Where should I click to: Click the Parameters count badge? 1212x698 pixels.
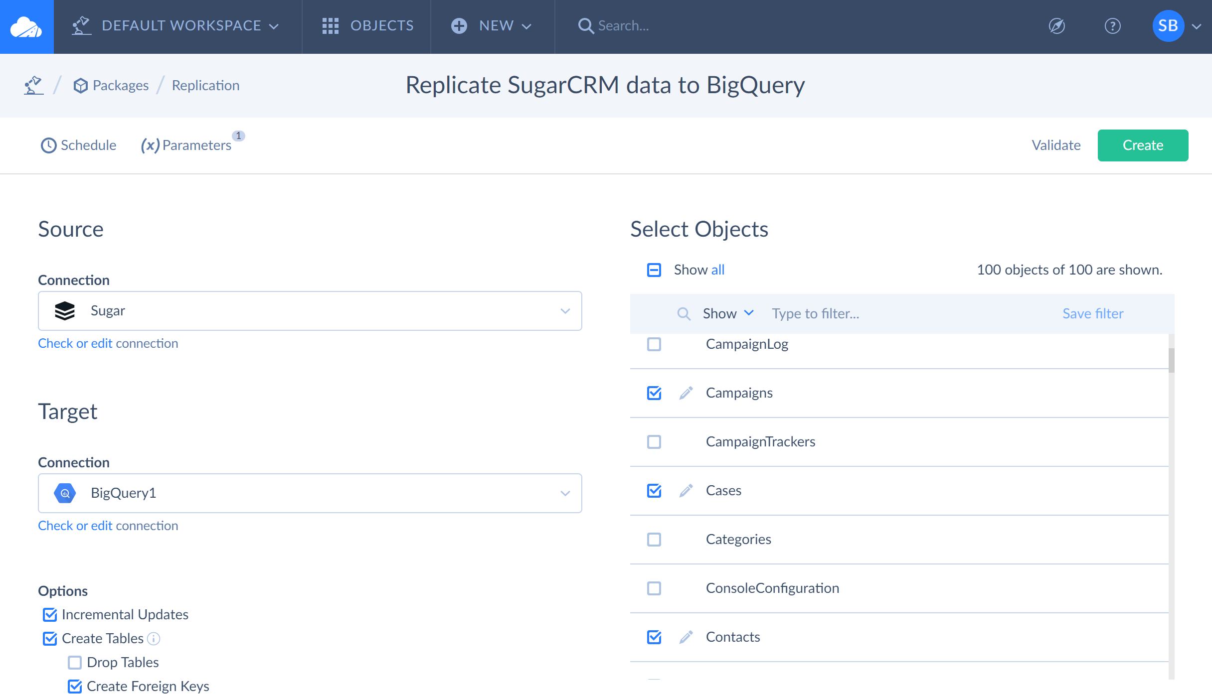pyautogui.click(x=239, y=136)
